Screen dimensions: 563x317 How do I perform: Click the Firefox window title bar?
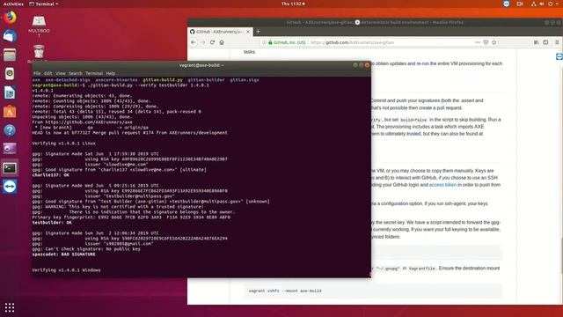pos(375,22)
